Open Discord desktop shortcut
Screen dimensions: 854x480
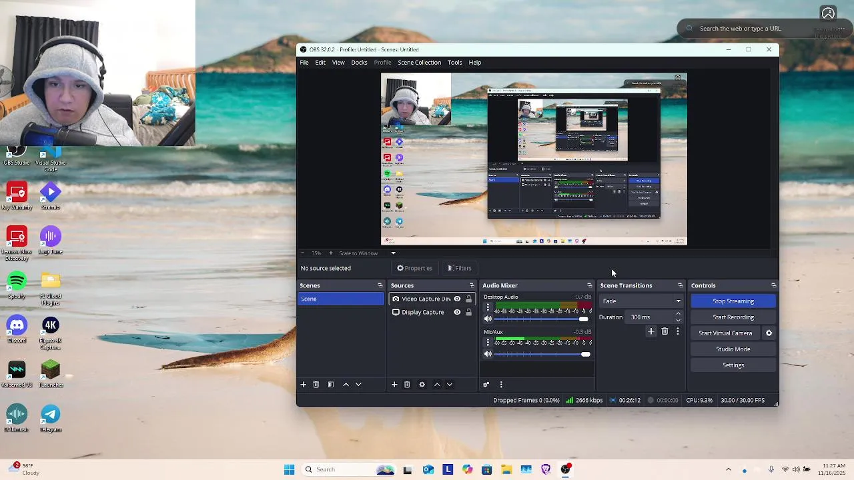click(17, 329)
